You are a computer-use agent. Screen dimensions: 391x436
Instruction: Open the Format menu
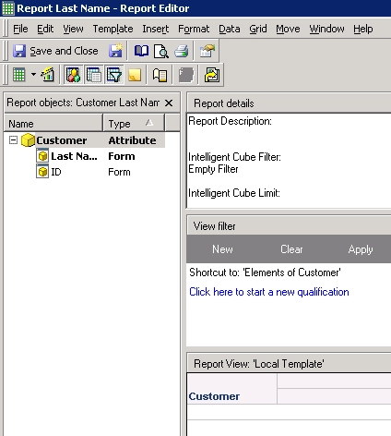(x=194, y=29)
